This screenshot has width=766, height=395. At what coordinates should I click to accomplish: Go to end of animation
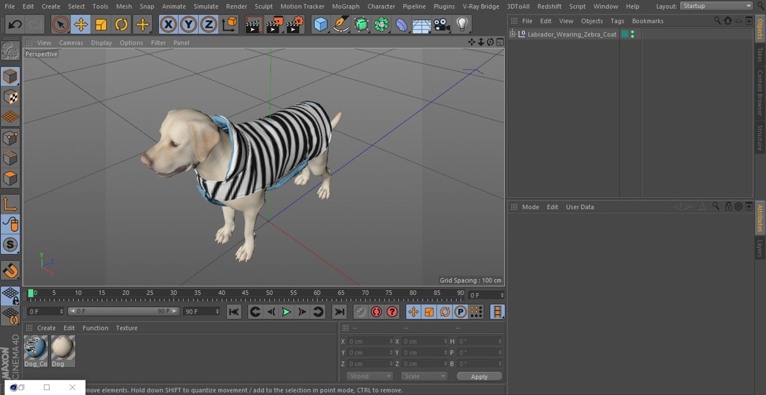click(340, 312)
